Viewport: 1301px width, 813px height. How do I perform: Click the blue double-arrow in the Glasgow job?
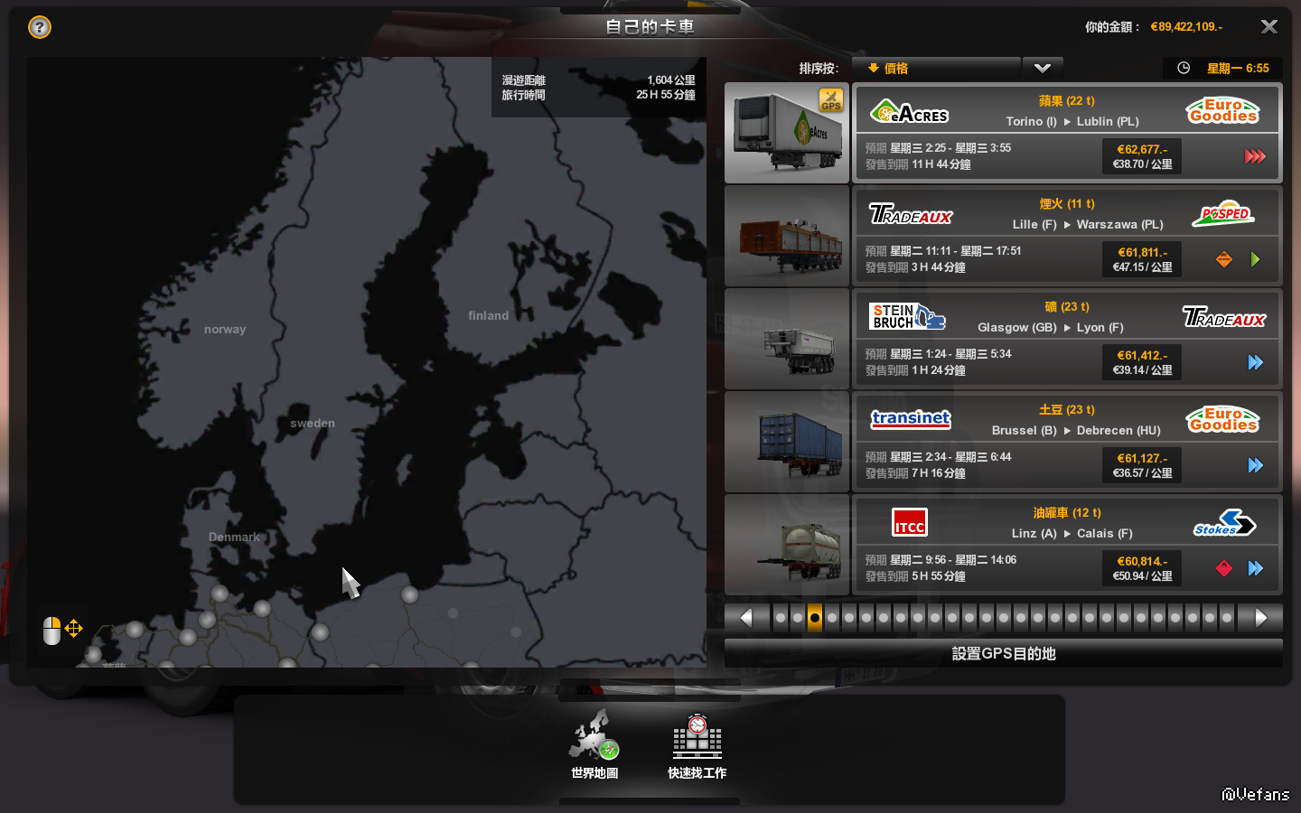pyautogui.click(x=1255, y=362)
